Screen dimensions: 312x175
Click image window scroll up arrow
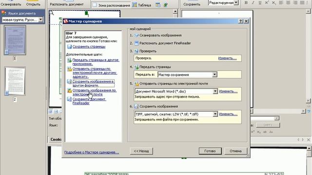tap(175, 11)
